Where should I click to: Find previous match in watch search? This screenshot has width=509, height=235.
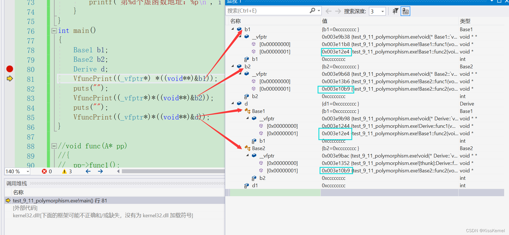(x=328, y=11)
